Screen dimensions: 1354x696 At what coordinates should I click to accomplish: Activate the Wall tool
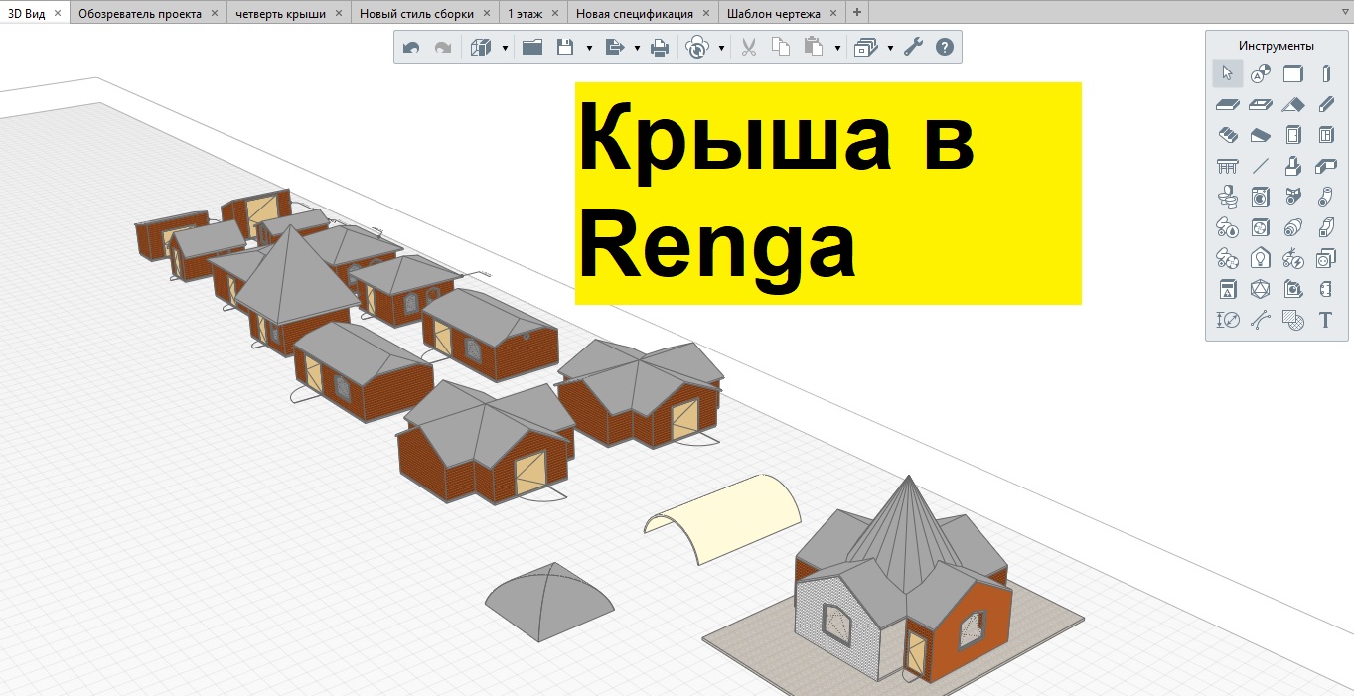click(x=1292, y=73)
